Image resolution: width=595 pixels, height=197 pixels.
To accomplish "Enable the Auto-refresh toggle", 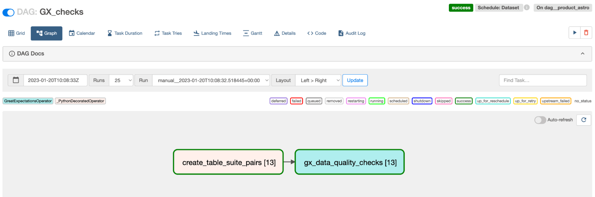I will (x=540, y=120).
